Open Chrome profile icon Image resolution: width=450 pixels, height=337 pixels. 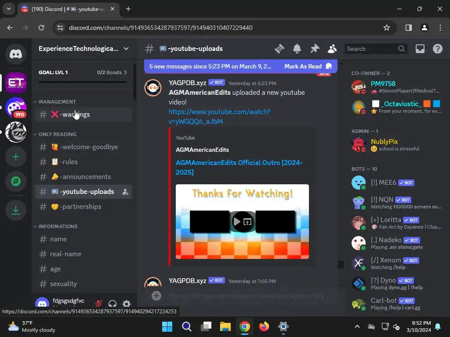tap(424, 28)
